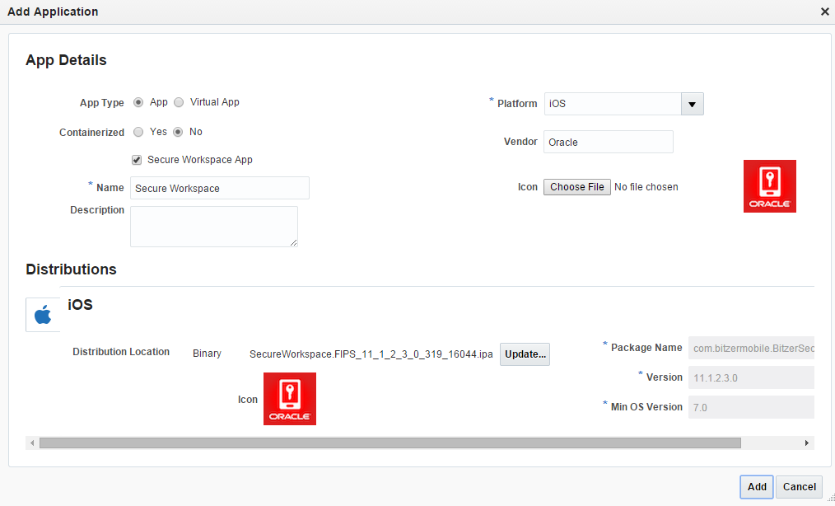Image resolution: width=835 pixels, height=506 pixels.
Task: Click the Package Name field
Action: pos(751,348)
